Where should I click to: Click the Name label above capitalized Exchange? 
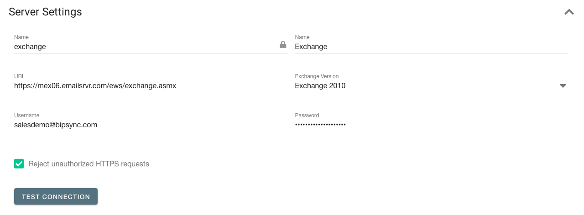pos(302,37)
